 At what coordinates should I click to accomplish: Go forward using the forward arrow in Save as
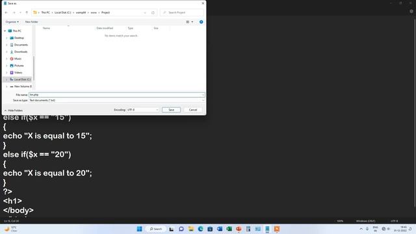pyautogui.click(x=14, y=12)
